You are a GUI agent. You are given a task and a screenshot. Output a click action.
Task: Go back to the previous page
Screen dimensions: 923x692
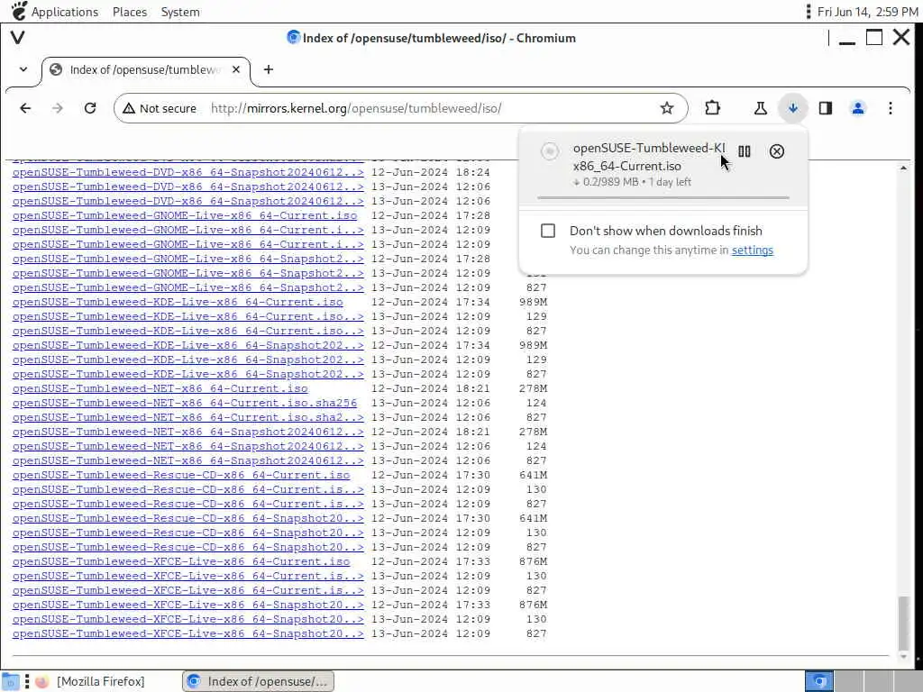click(x=25, y=108)
